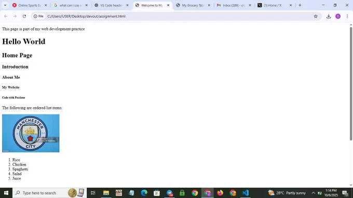Click the 'Spaghetti' list item
This screenshot has width=353, height=198.
20,169
